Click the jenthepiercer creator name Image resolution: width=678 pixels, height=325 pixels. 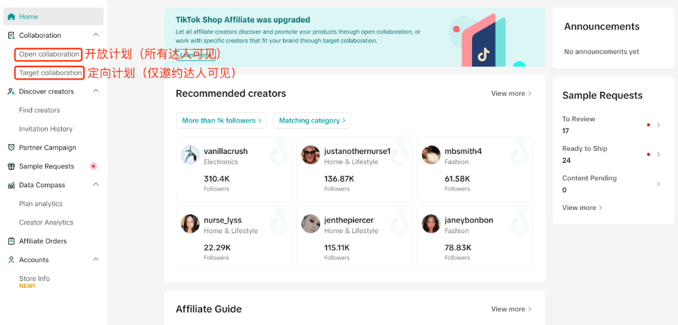349,220
